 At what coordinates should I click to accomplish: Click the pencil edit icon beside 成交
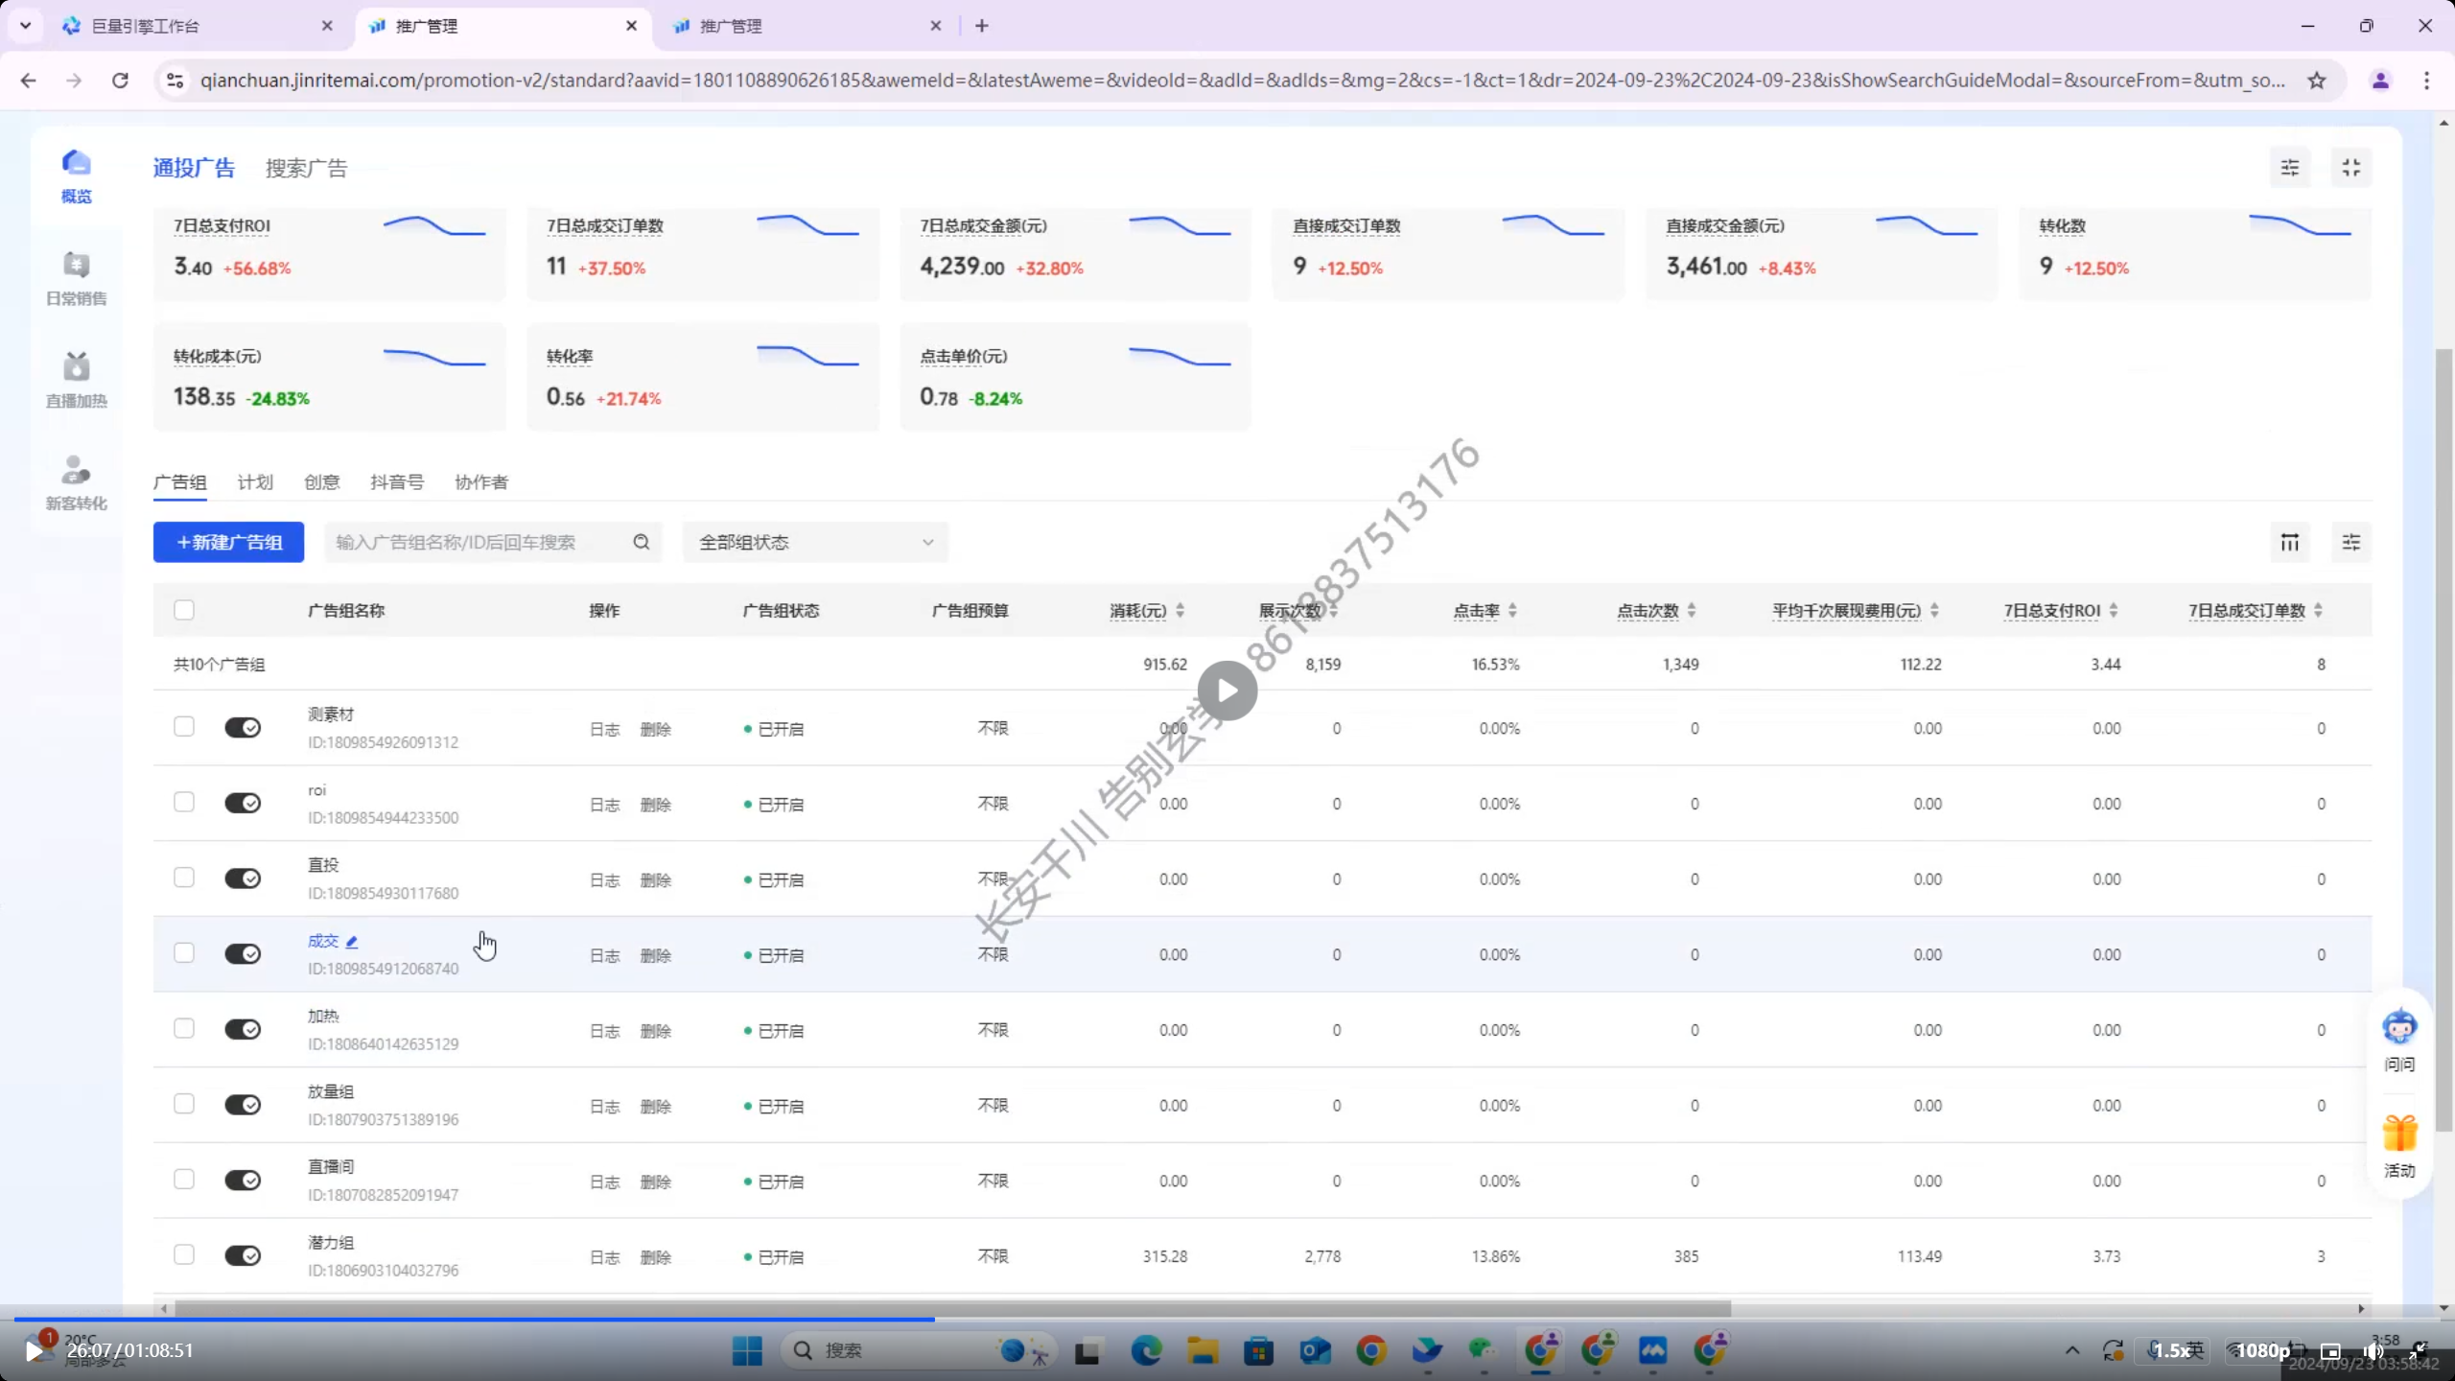pyautogui.click(x=352, y=942)
